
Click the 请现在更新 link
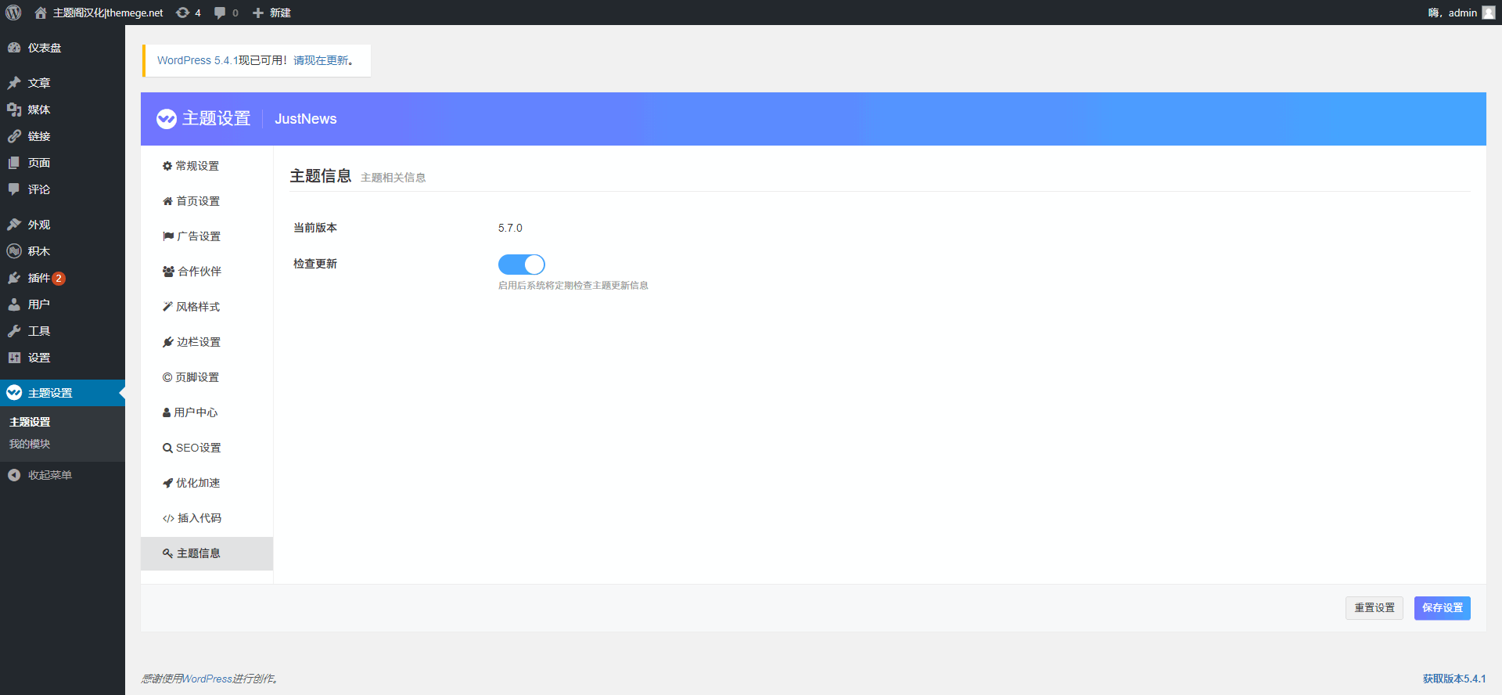[321, 60]
